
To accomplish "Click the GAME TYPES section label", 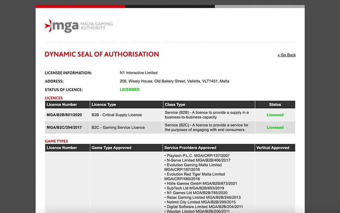I will pos(57,141).
